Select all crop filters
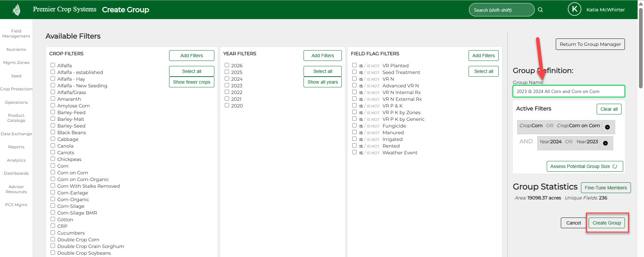Screen dimensions: 644x257 coord(192,71)
